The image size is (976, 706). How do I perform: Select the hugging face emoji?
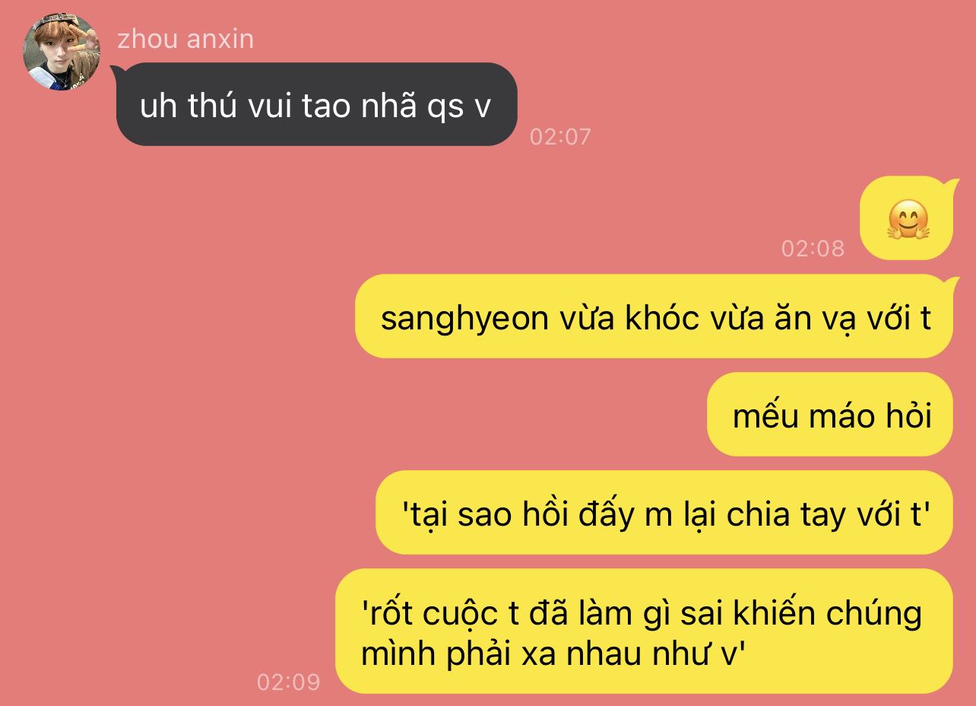coord(908,220)
